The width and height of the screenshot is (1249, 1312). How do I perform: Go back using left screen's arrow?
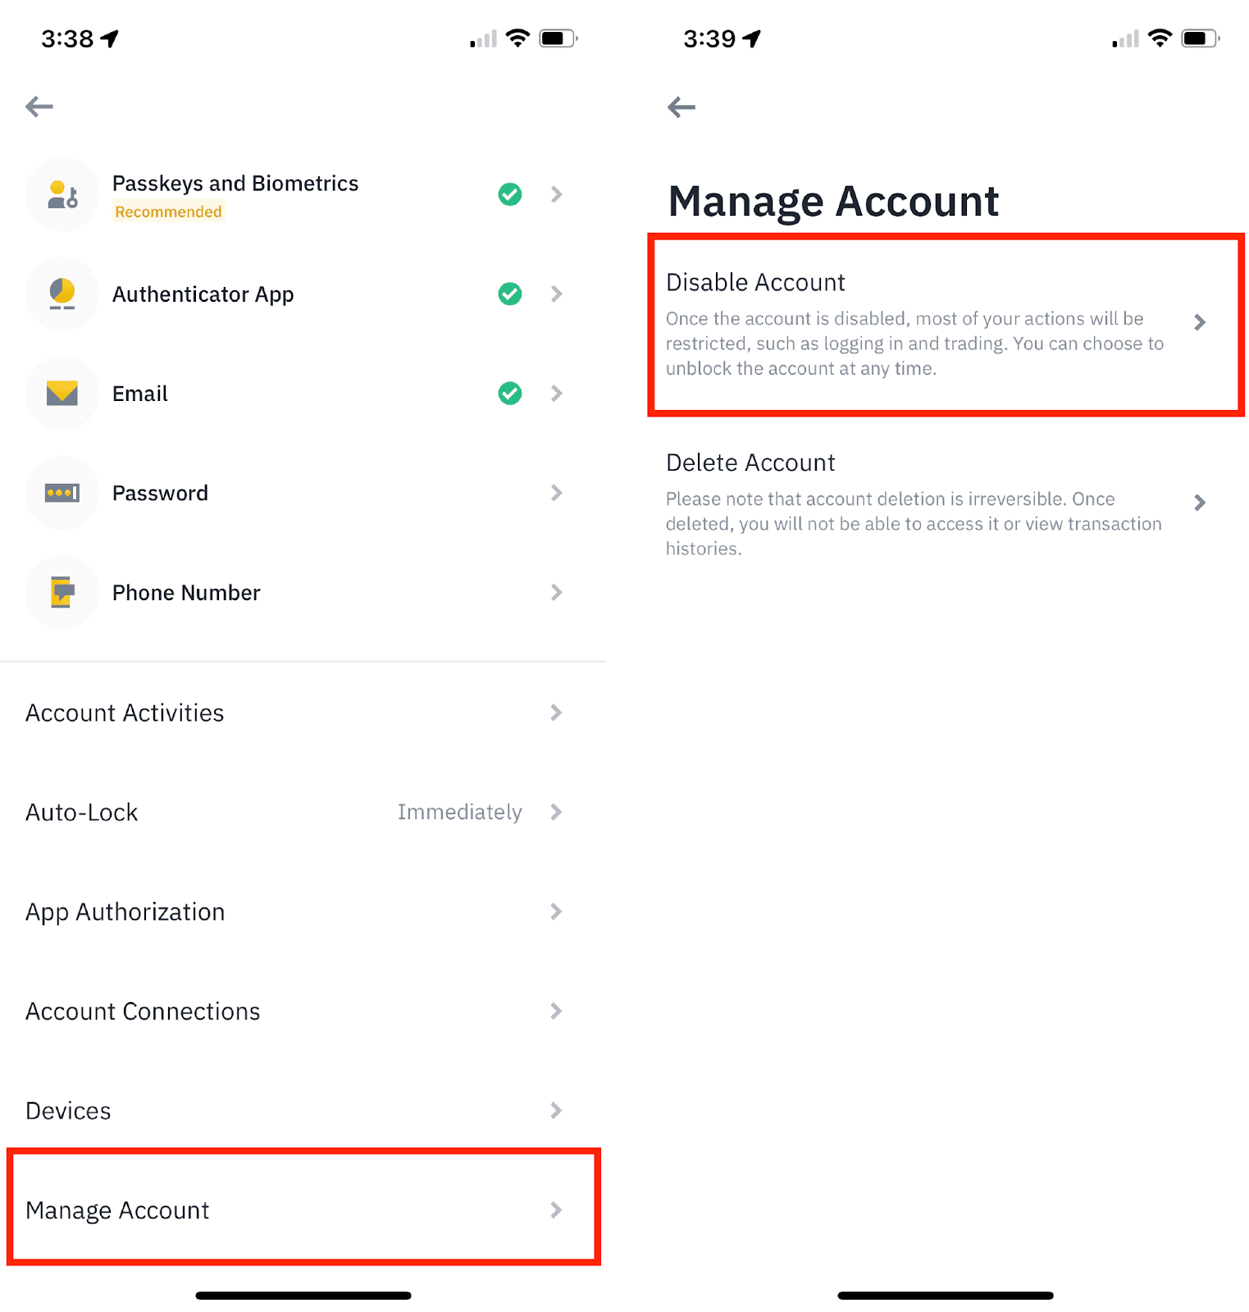click(x=39, y=107)
